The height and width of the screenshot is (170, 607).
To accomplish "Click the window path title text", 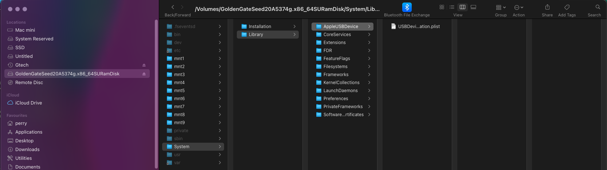I will [x=287, y=9].
